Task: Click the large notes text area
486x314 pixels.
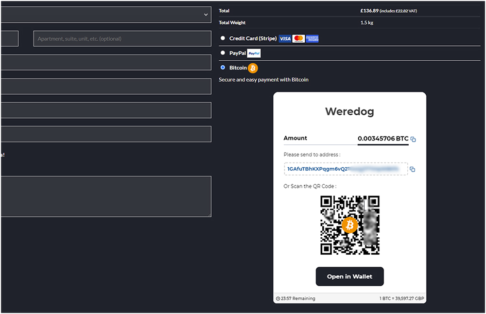Action: [x=106, y=196]
